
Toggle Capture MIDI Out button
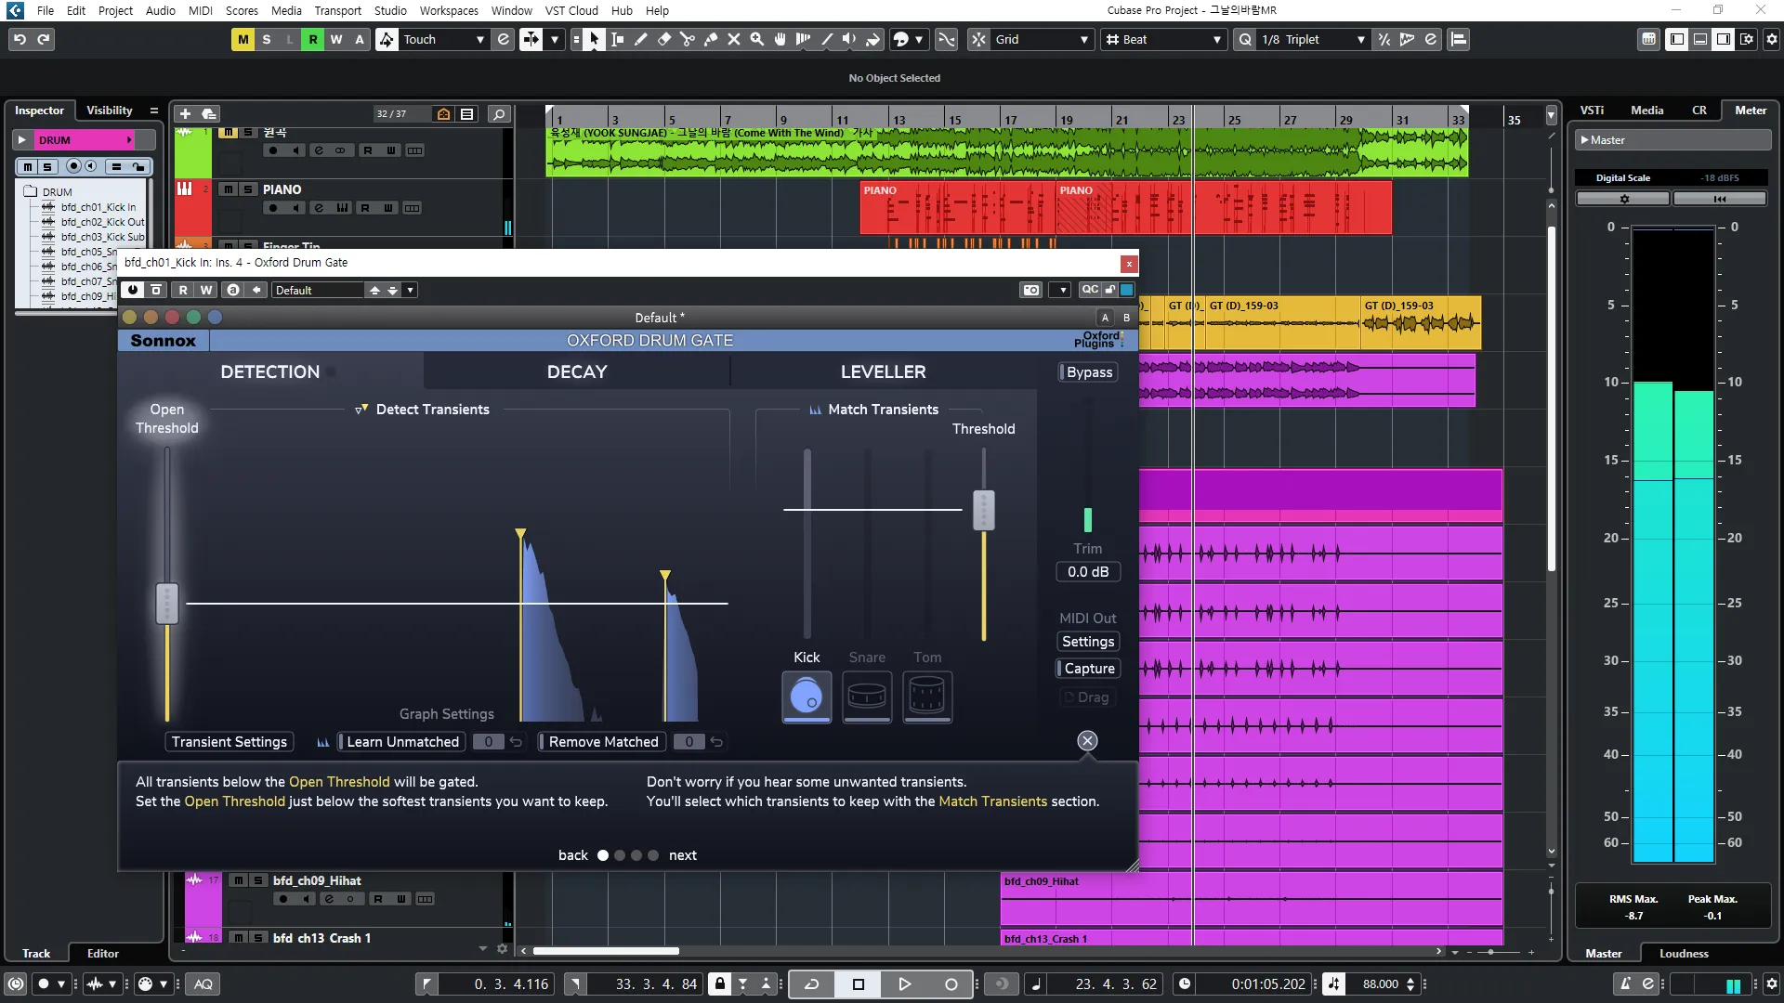coord(1088,668)
